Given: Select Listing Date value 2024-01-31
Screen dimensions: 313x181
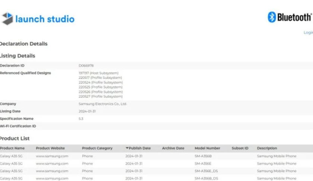Looking at the screenshot, I should (87, 111).
